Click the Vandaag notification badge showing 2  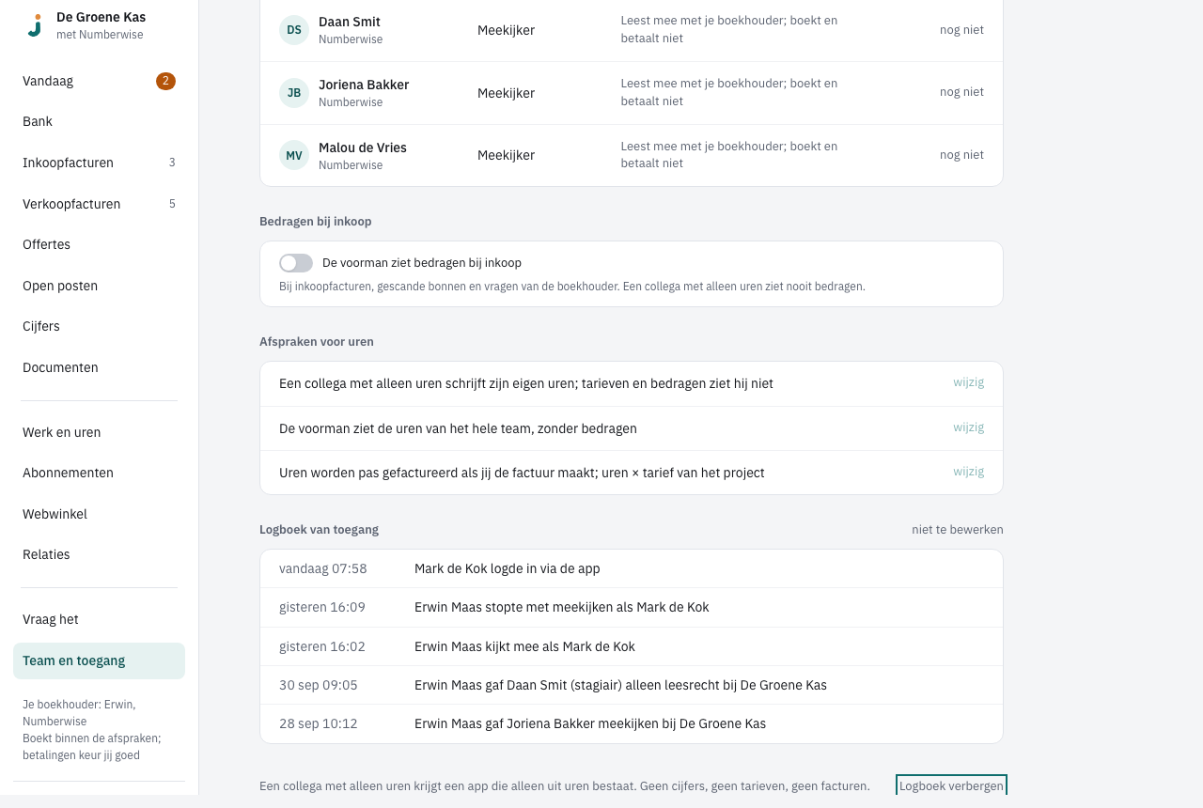pos(165,81)
